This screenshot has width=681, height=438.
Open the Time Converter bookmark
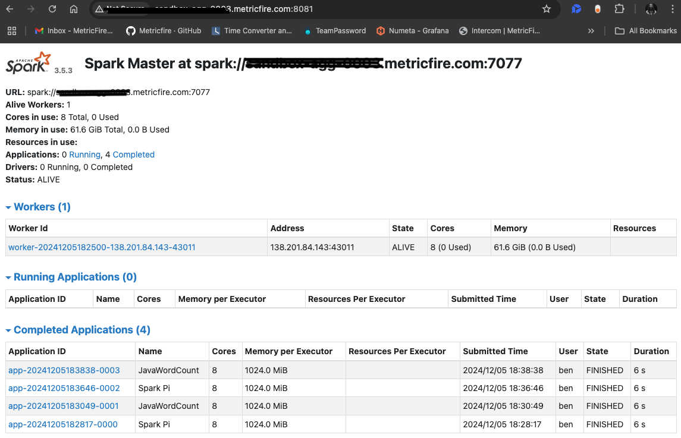click(x=252, y=31)
